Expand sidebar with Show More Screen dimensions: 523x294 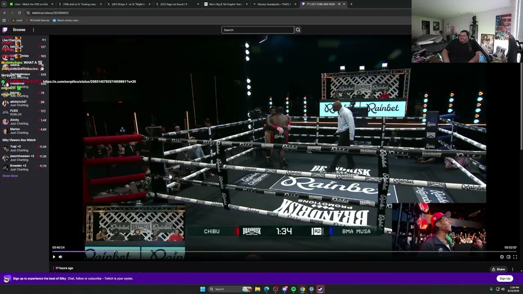[10, 176]
